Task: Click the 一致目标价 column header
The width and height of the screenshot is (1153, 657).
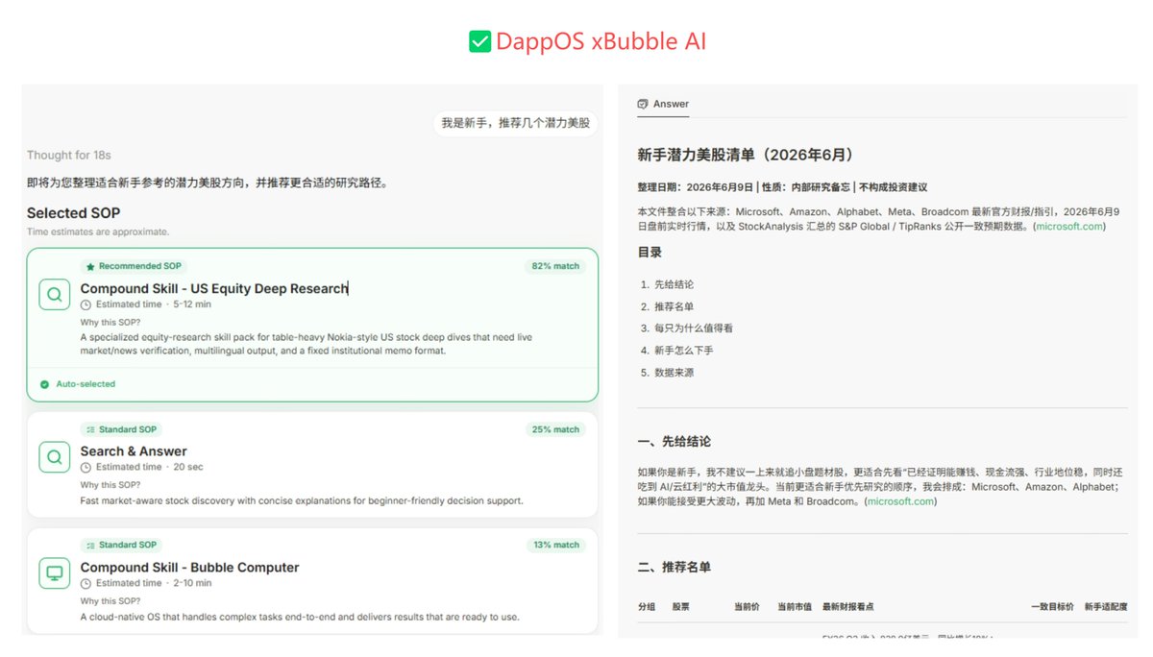Action: [x=1052, y=607]
